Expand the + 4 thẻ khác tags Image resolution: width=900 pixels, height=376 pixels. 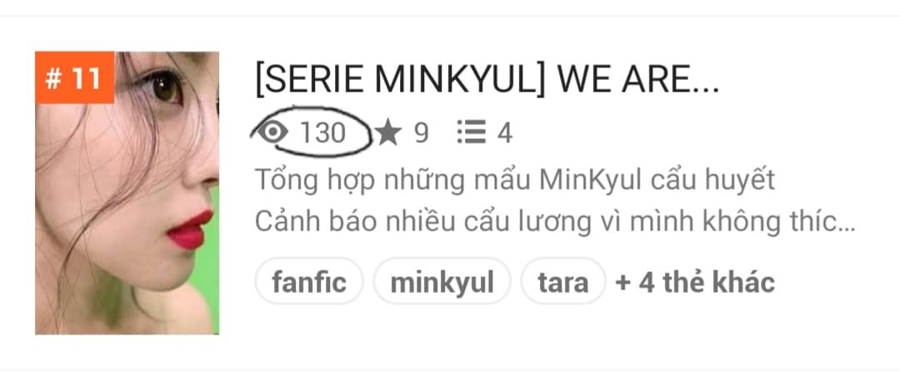point(695,282)
